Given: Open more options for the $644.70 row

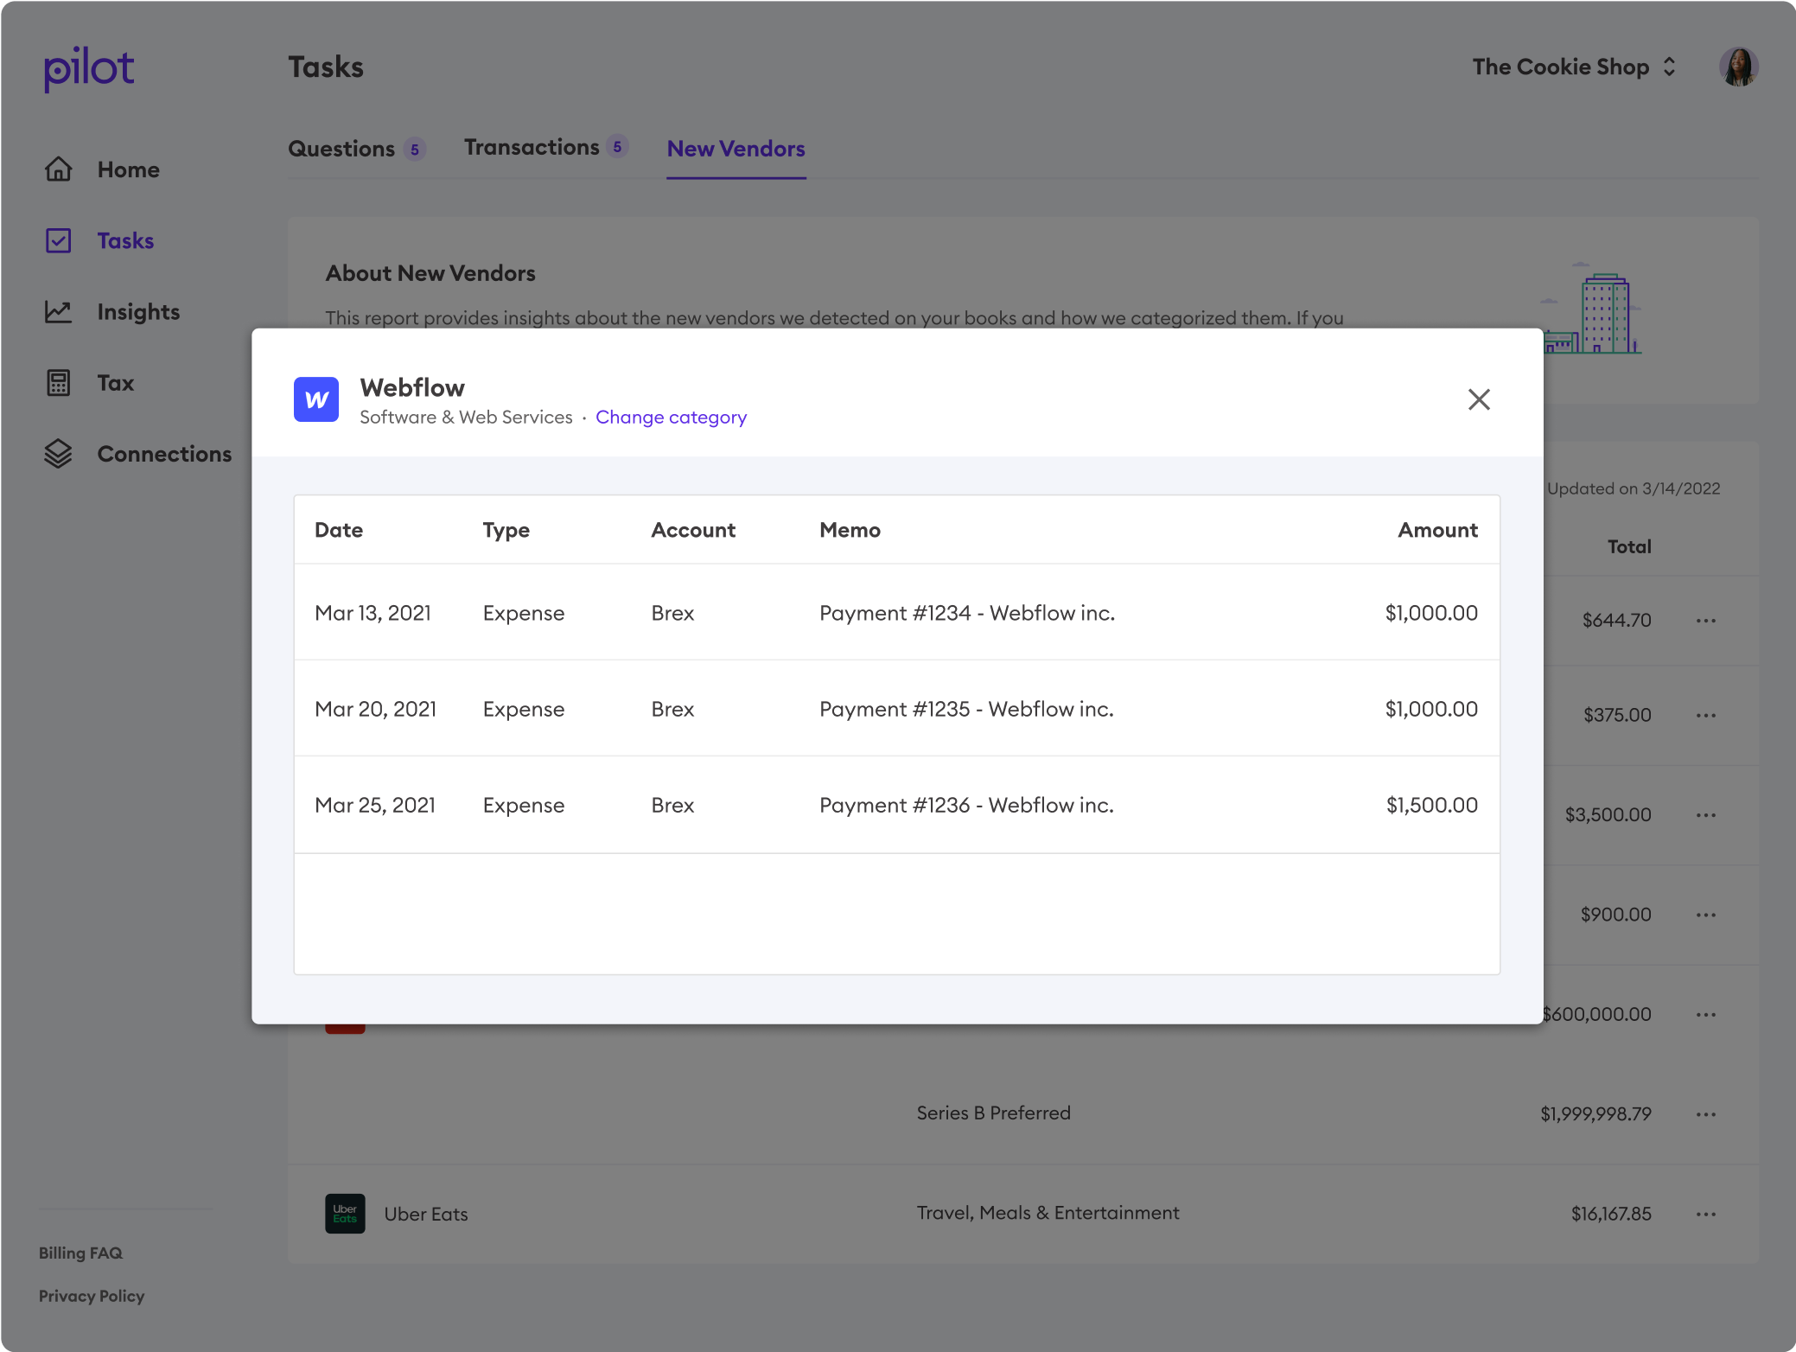Looking at the screenshot, I should (x=1705, y=621).
